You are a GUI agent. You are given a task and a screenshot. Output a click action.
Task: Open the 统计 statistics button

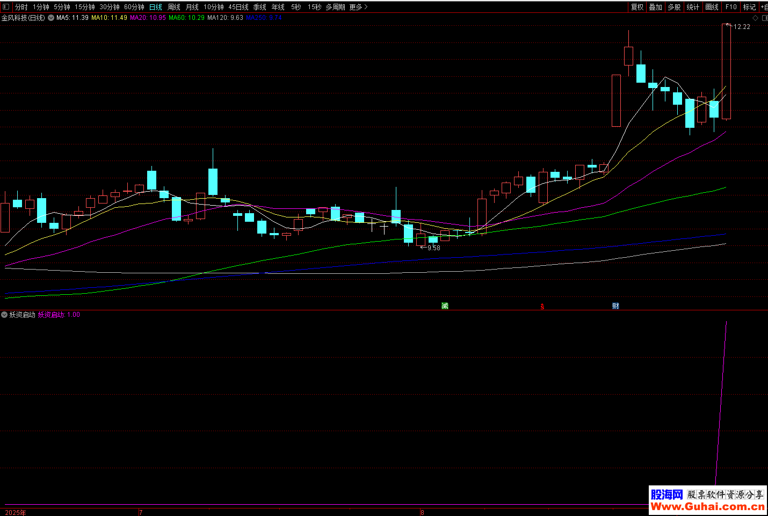[x=693, y=7]
